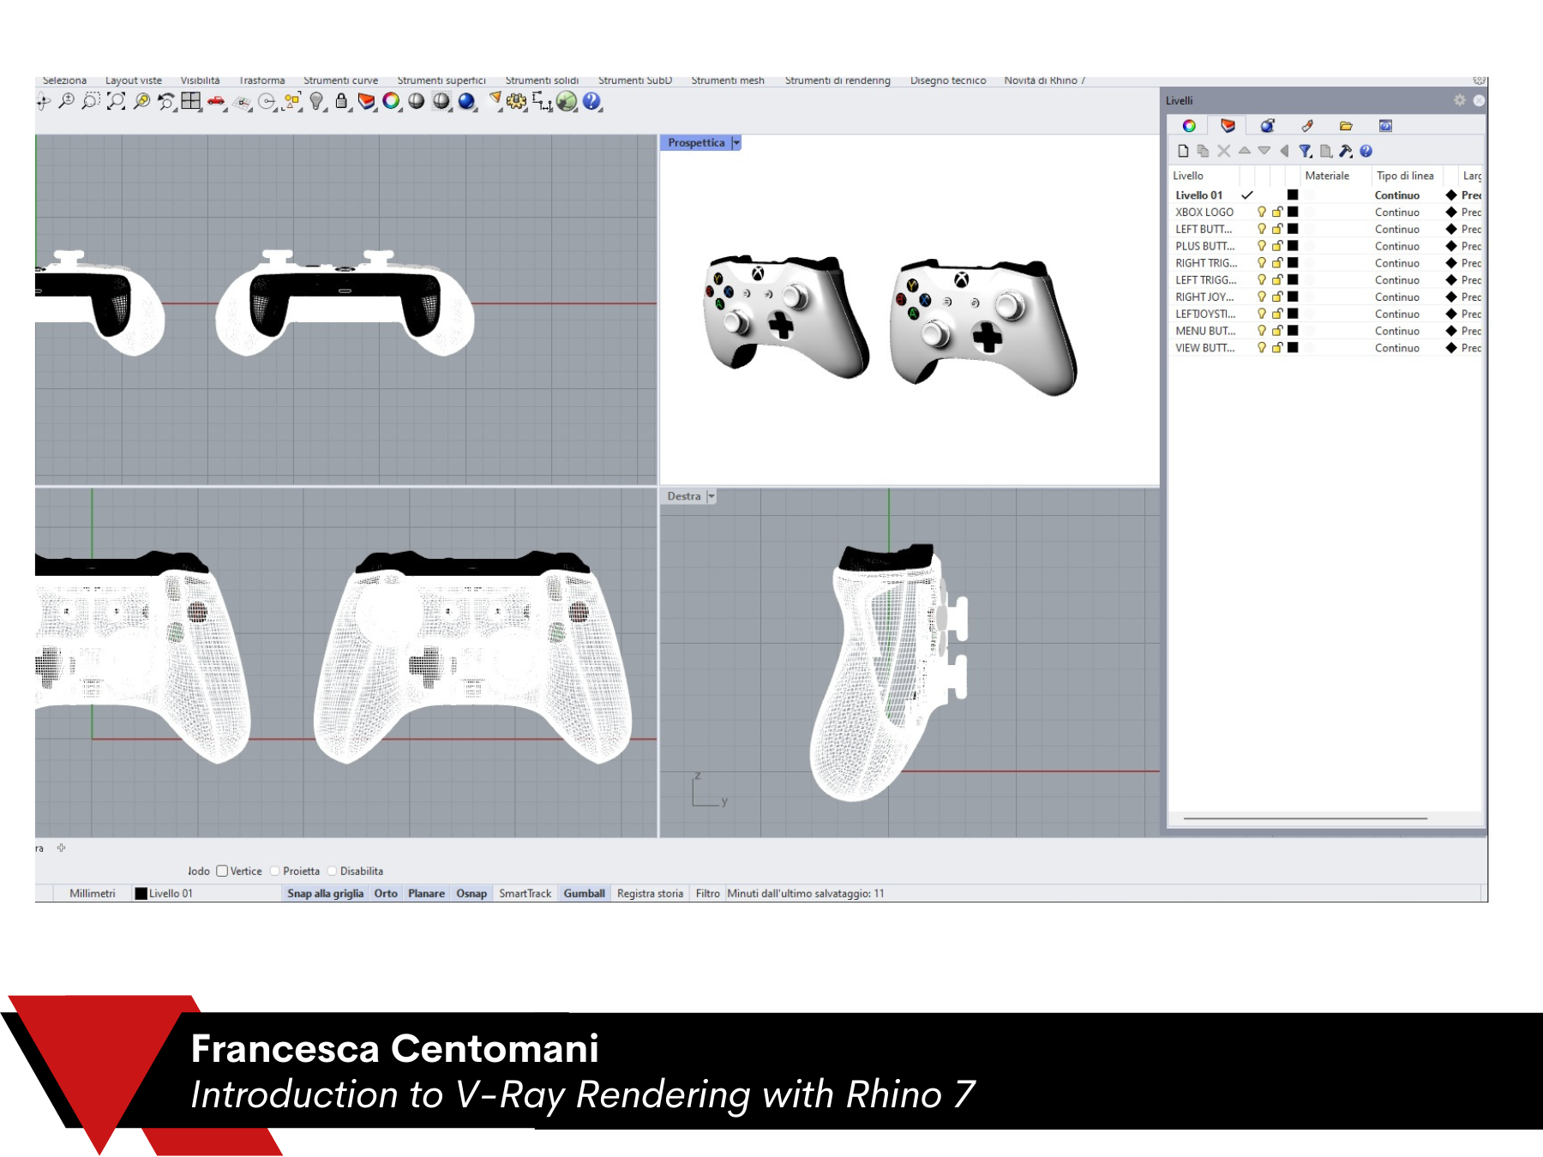Toggle Orto mode in status bar
This screenshot has width=1543, height=1157.
pos(386,893)
